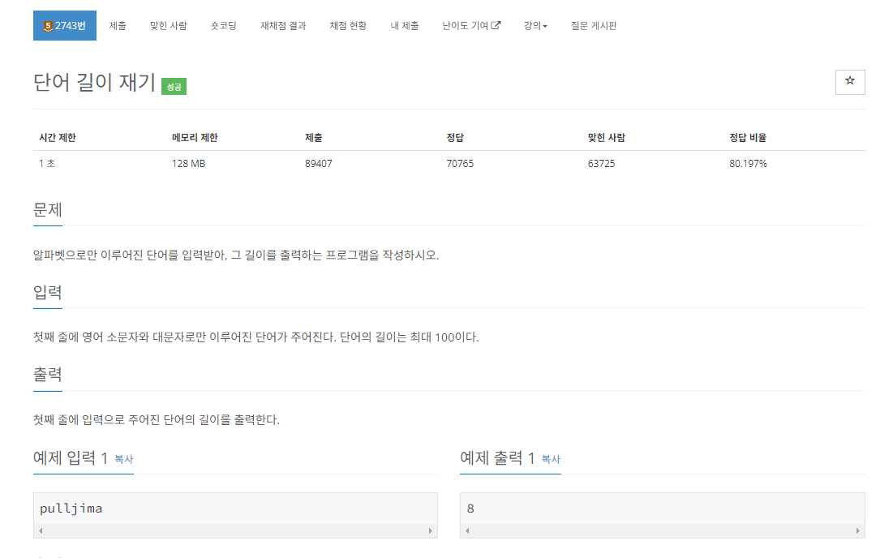Click the 맞힌 사람 column header in table

coord(607,137)
